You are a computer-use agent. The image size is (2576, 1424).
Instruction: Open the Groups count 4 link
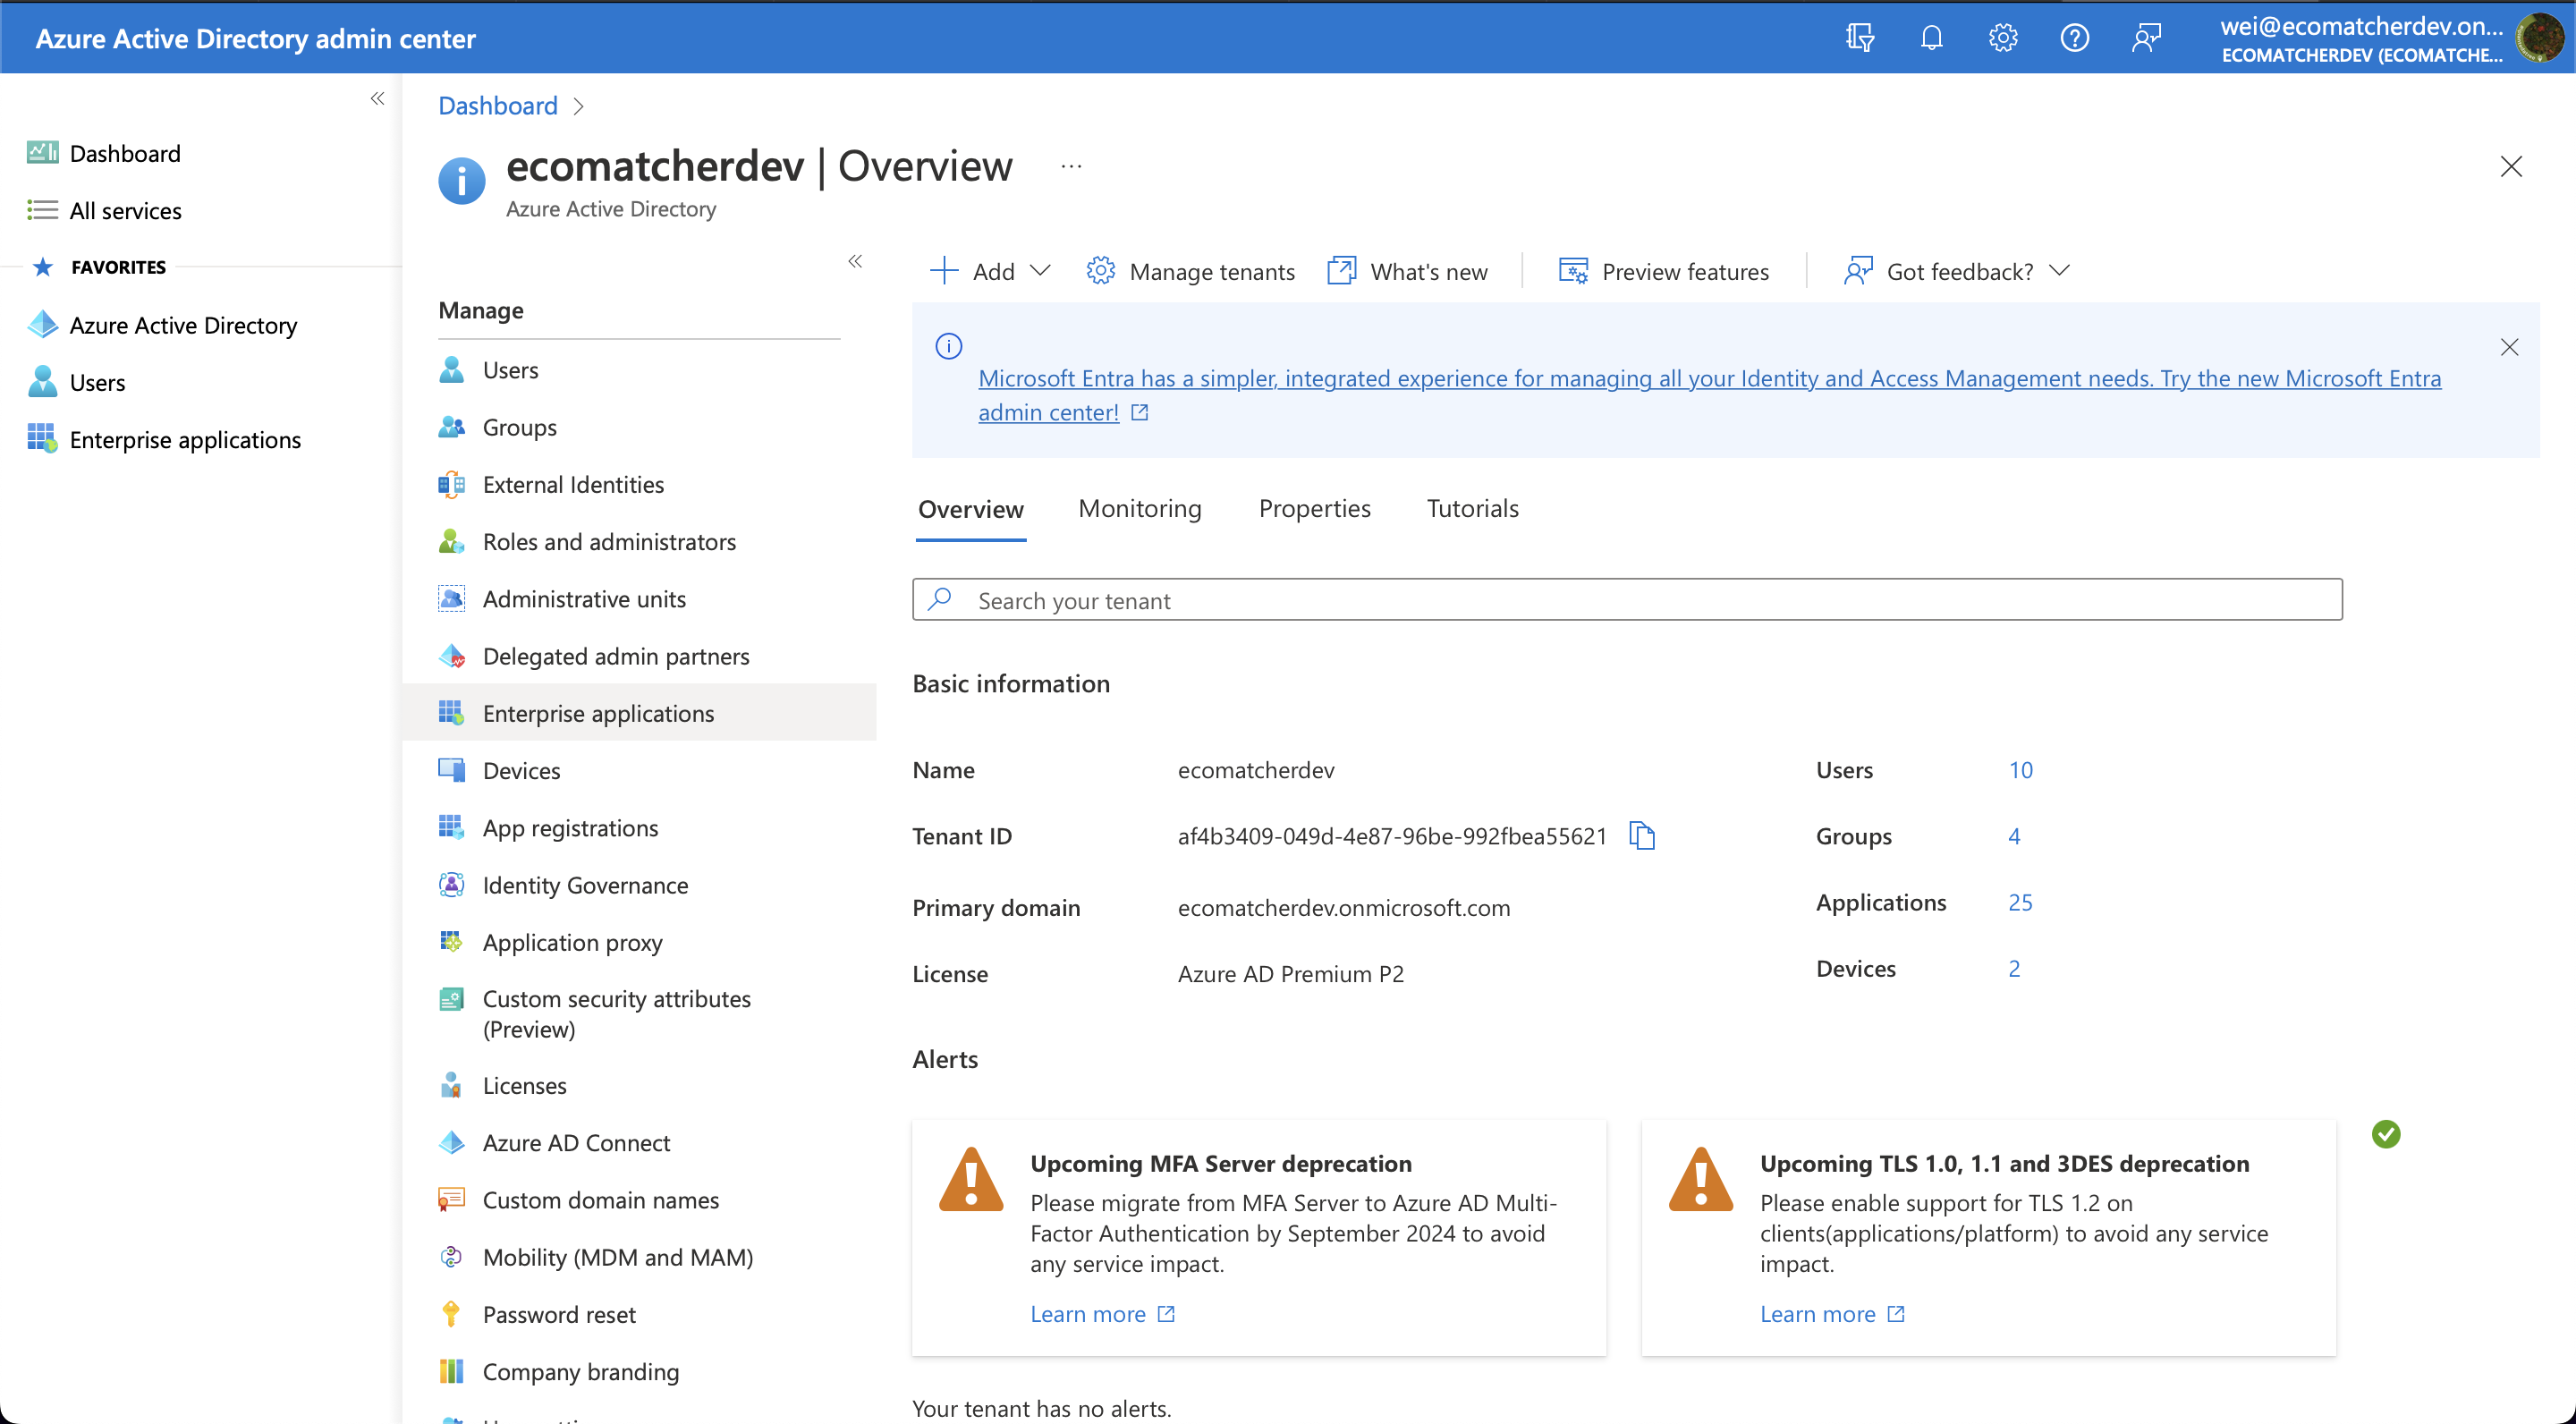[x=2013, y=836]
